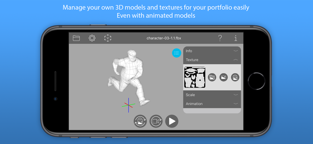The width and height of the screenshot is (313, 144).
Task: Pick texture from photo library icon
Action: click(x=223, y=77)
